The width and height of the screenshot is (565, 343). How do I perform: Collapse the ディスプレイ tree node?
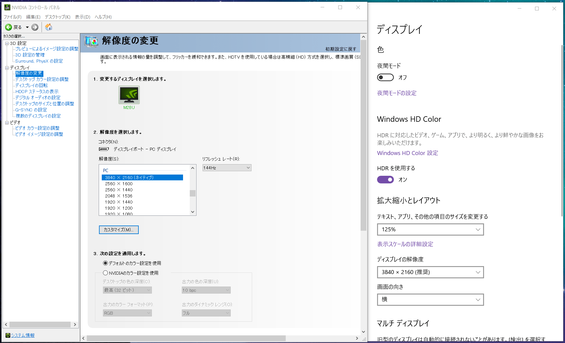[7, 68]
